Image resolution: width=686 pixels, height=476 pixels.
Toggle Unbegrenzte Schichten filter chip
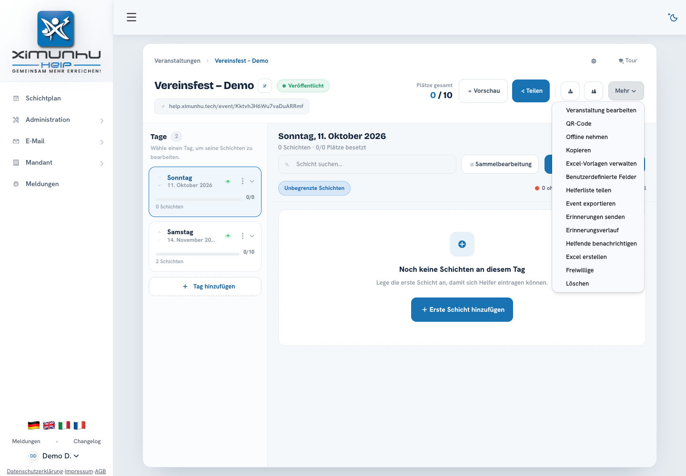point(314,188)
